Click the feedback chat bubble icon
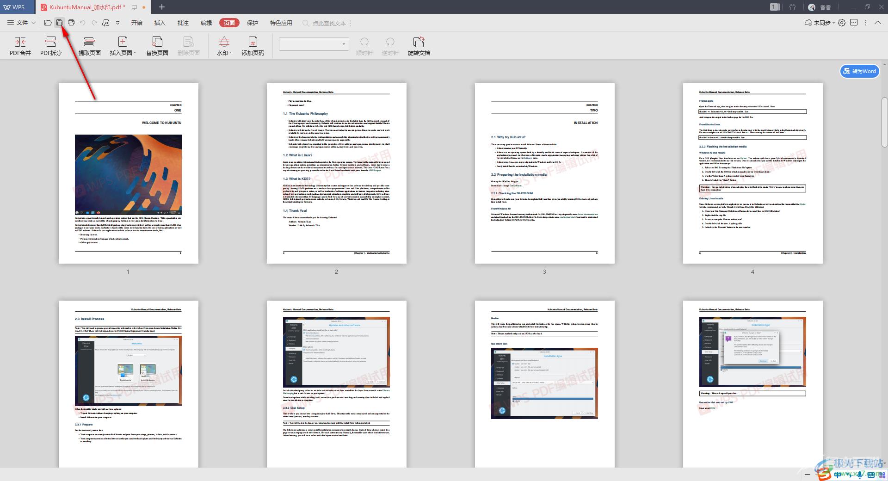The height and width of the screenshot is (481, 888). pos(854,23)
